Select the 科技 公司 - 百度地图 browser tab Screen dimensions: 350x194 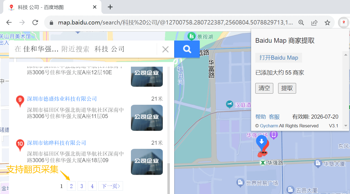(53, 7)
